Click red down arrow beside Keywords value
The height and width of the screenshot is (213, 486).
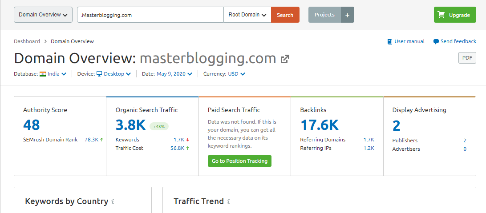pyautogui.click(x=187, y=140)
